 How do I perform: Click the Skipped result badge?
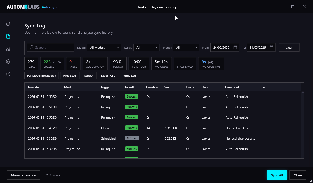pos(132,138)
